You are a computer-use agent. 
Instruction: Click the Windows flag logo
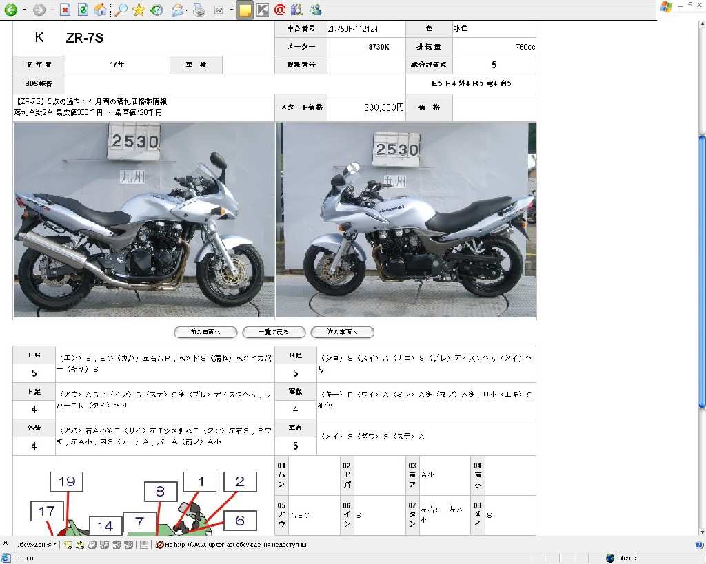pyautogui.click(x=666, y=6)
